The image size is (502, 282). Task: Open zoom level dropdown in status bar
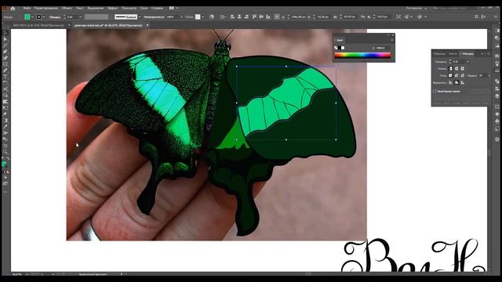27,274
